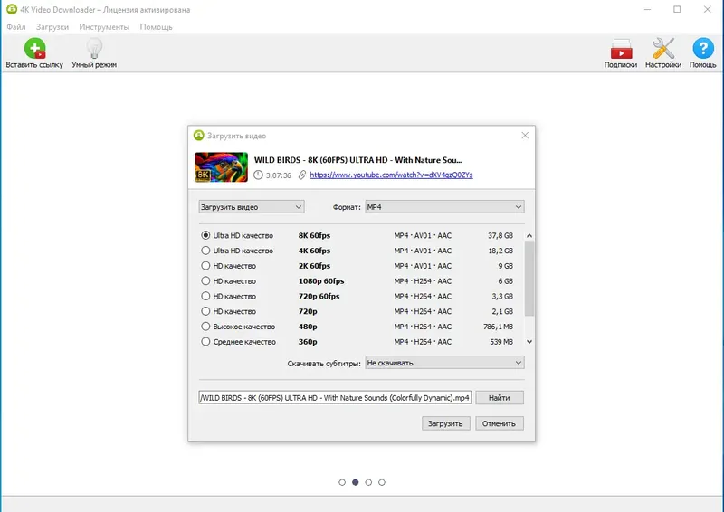Open the Помощь menu in menu bar

(156, 27)
